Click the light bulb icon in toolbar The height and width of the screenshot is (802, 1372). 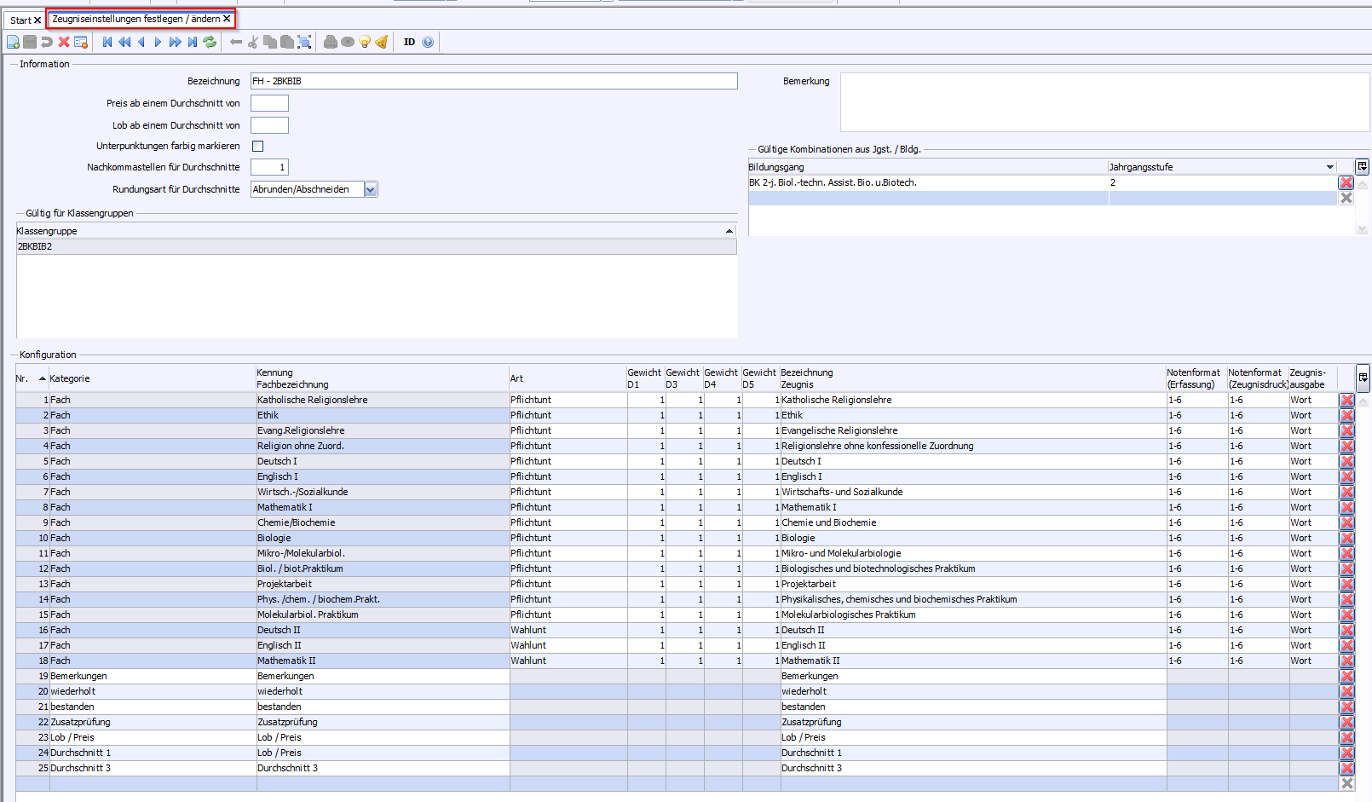click(x=365, y=42)
